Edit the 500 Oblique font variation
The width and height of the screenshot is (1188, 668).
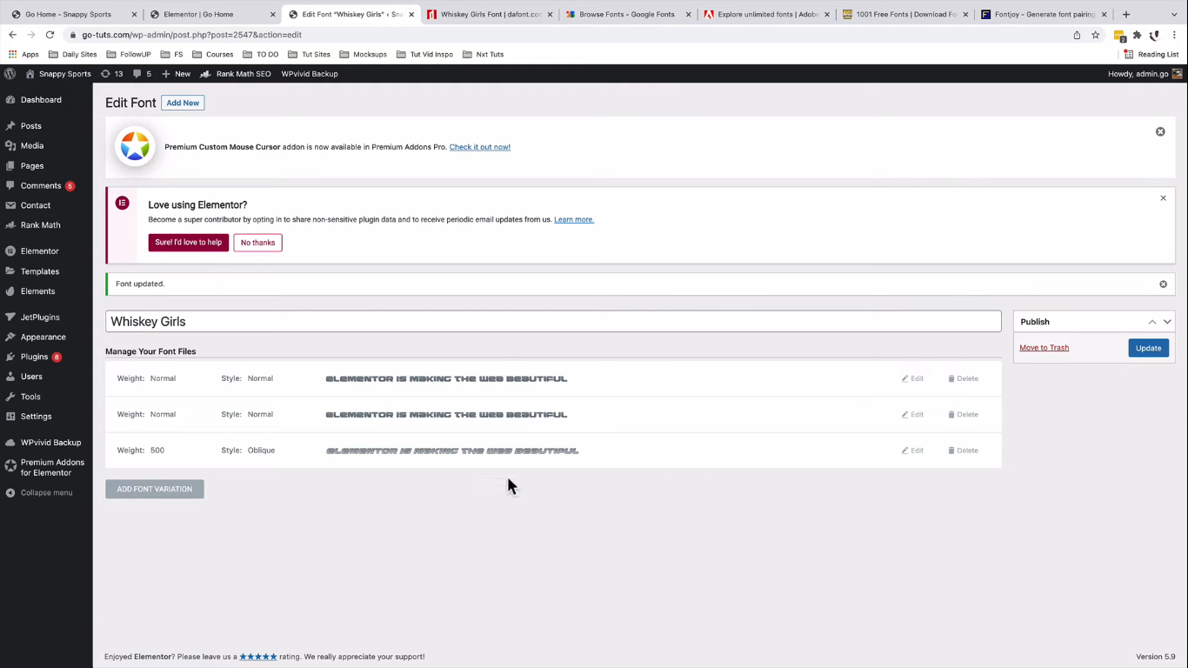(x=912, y=451)
